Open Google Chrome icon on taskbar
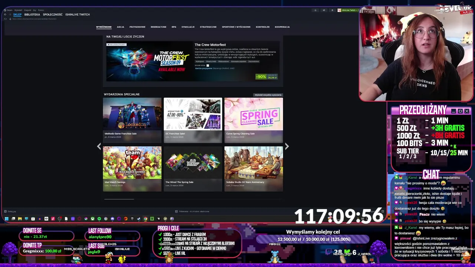This screenshot has width=475, height=267. coord(145,219)
